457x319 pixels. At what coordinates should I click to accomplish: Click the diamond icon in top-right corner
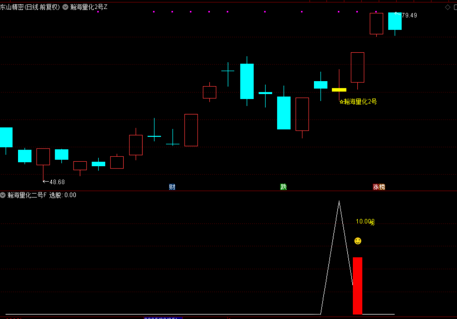coord(448,7)
